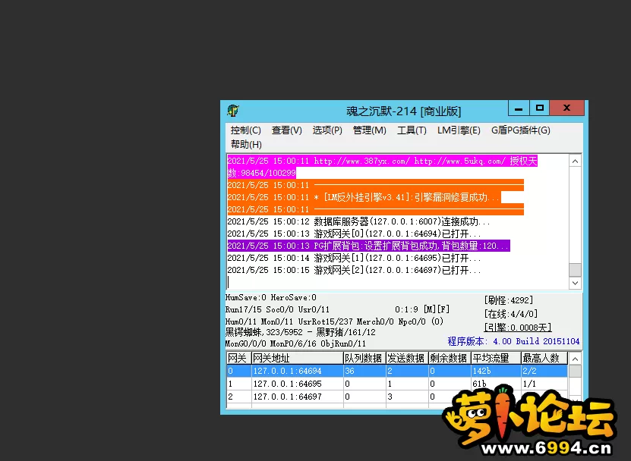This screenshot has height=461, width=631.
Task: Click 程序版本 4.00 Build 20151104 text
Action: coord(513,341)
